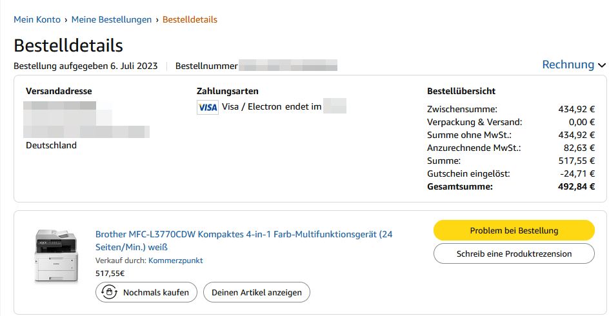This screenshot has width=609, height=316.
Task: Click the Bestellnummer label
Action: [x=206, y=66]
